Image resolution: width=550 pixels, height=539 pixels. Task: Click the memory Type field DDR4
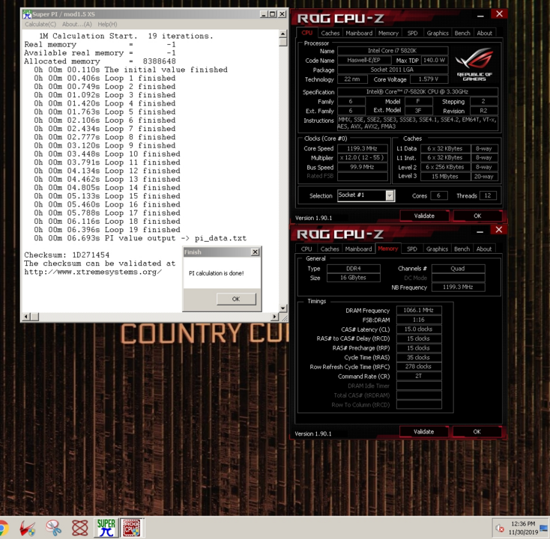click(353, 269)
